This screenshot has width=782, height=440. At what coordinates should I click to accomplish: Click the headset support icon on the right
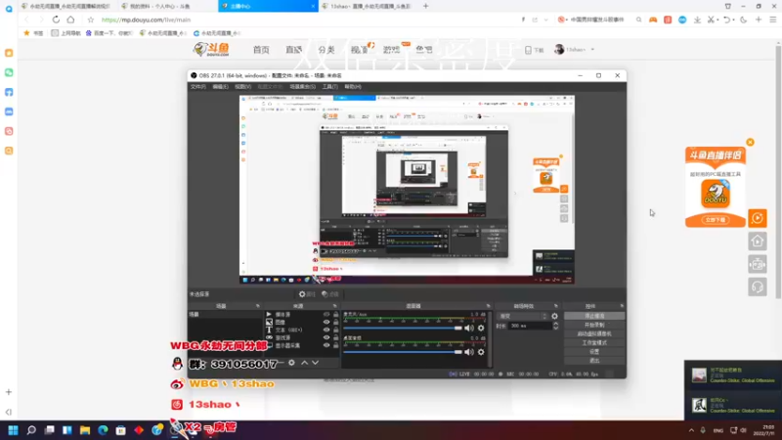pos(757,286)
